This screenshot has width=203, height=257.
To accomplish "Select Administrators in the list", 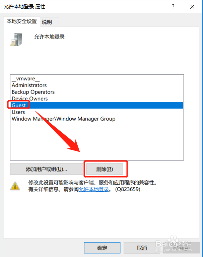I will coord(29,85).
